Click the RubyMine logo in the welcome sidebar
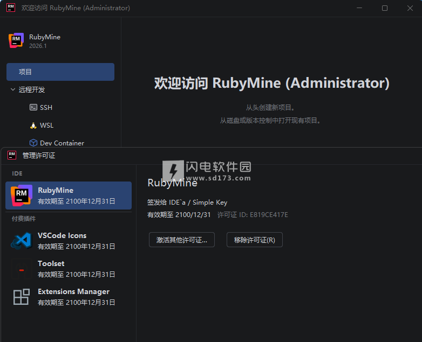 (x=16, y=40)
